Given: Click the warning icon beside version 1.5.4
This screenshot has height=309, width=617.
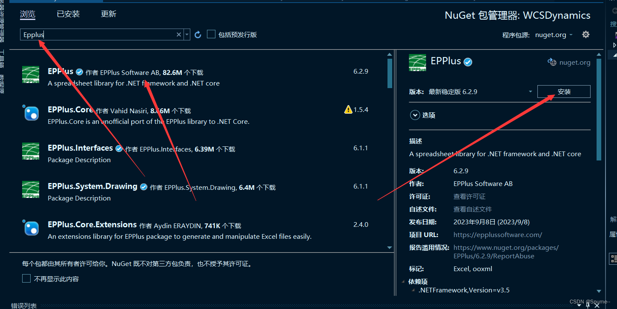Looking at the screenshot, I should pyautogui.click(x=348, y=109).
